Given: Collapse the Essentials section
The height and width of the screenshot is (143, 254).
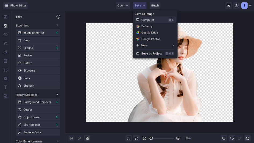Looking at the screenshot, I should tap(57, 26).
